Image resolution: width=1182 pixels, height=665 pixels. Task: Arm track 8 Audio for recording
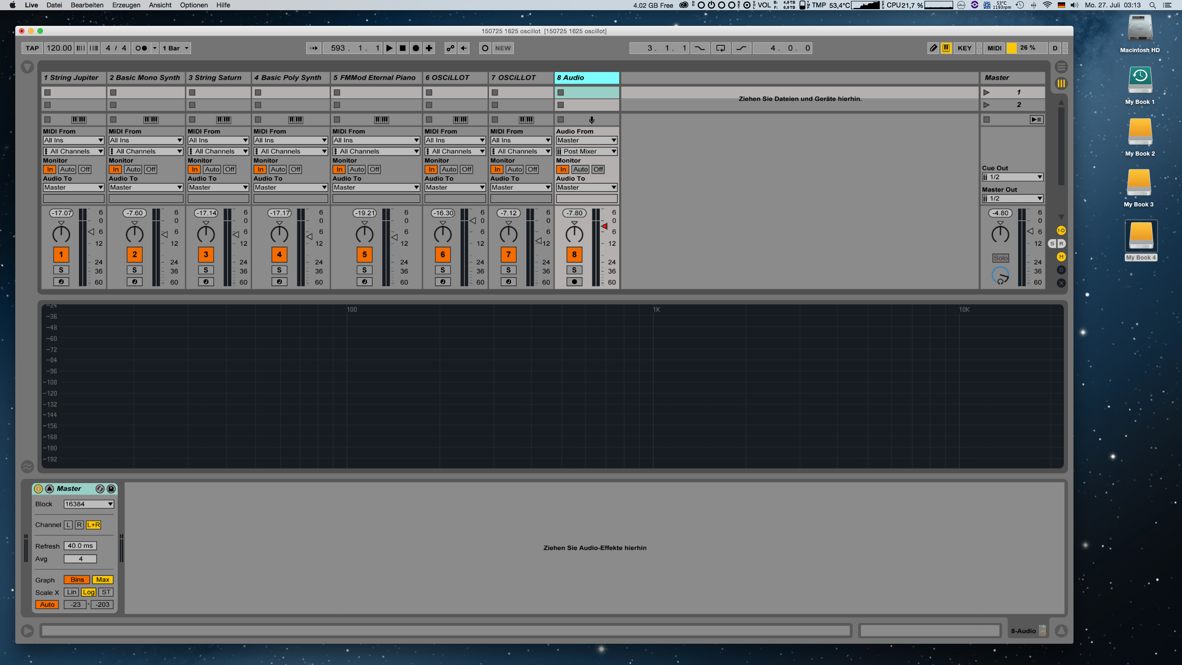(x=574, y=282)
